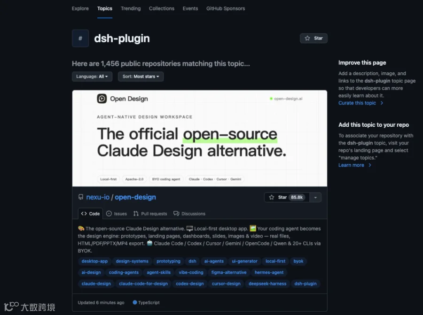The image size is (423, 315).
Task: Open the local-first topic tag
Action: [275, 261]
